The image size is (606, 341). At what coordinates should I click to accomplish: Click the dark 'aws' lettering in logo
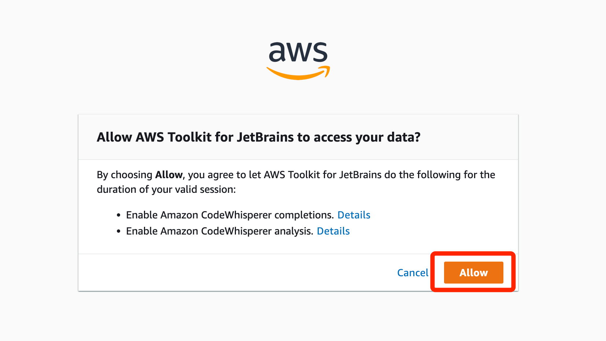[298, 52]
